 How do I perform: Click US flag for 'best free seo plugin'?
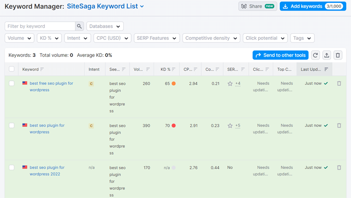25,83
